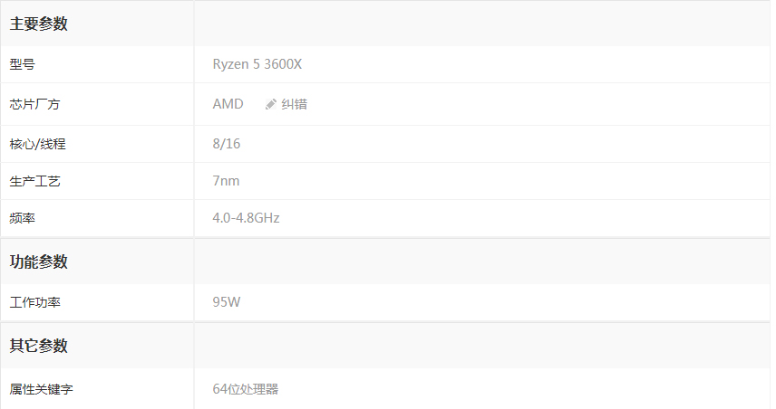Click the 生产工艺 row label
The image size is (776, 409).
point(34,181)
